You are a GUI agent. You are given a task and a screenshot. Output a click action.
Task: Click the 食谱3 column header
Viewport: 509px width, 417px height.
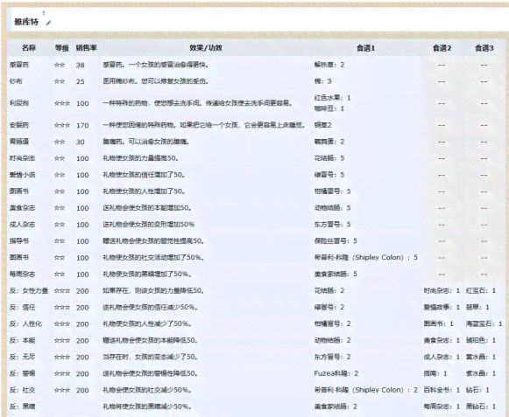click(484, 48)
